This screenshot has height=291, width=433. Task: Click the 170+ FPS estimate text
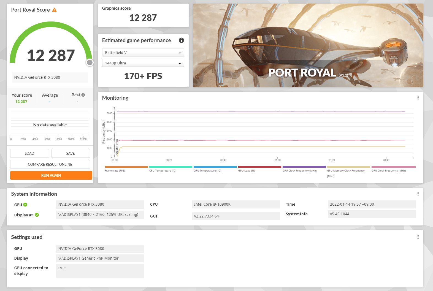[143, 76]
